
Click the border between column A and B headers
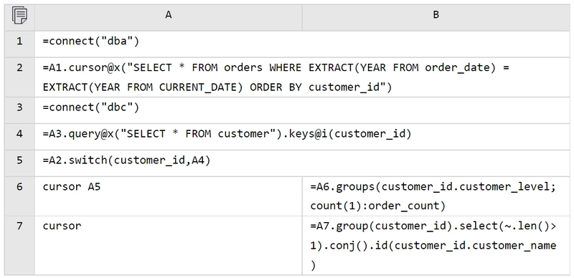302,17
